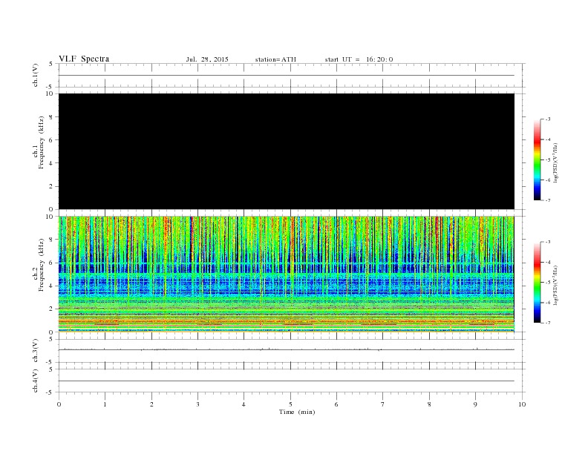Click the "VLF Spectra" plot title
The width and height of the screenshot is (588, 454).
[84, 59]
